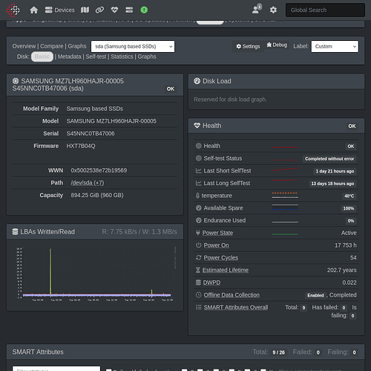Open the heartbeat health icon in navbar

pos(114,10)
